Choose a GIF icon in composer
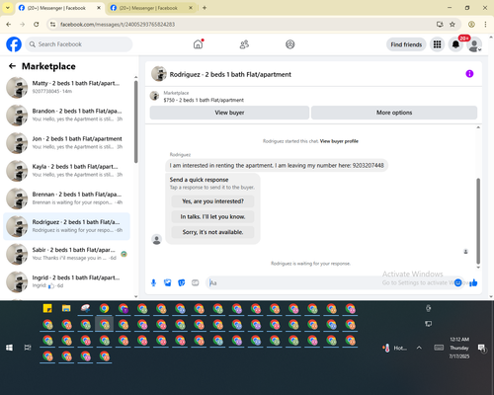The image size is (494, 395). 196,282
